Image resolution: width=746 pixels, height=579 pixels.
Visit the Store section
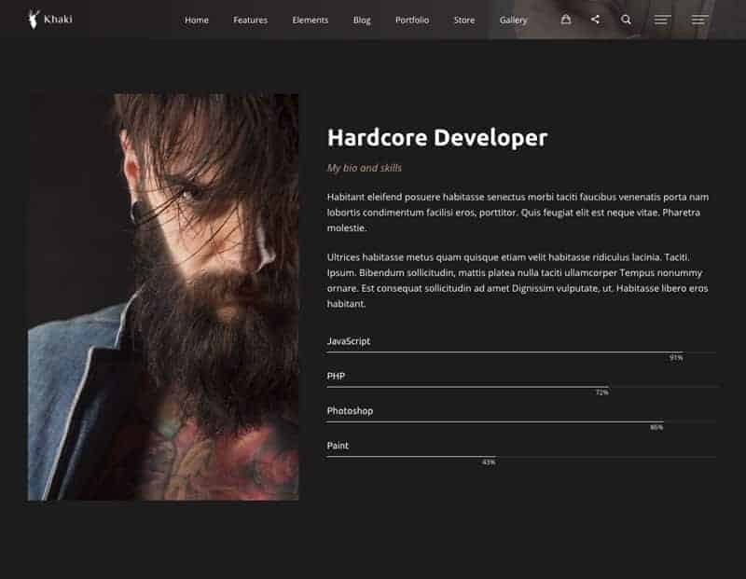point(464,20)
